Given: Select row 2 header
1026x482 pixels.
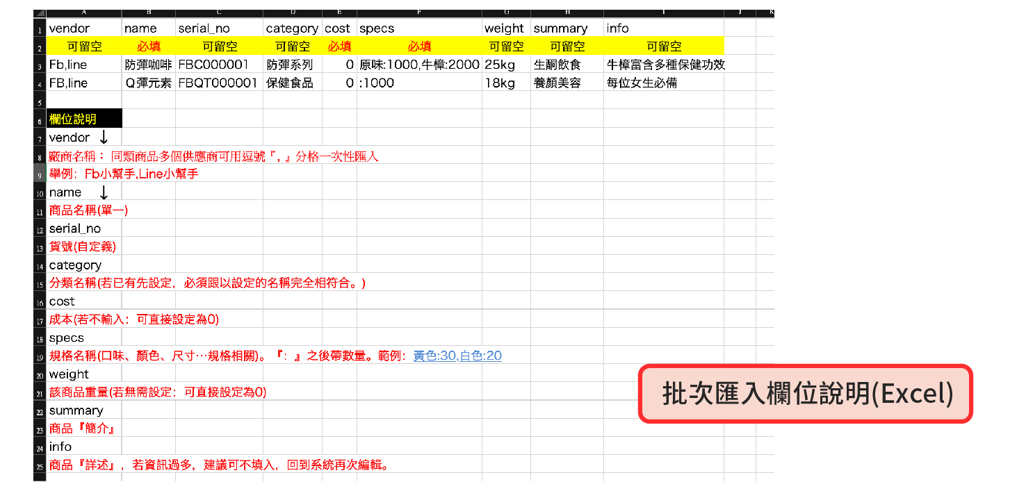Looking at the screenshot, I should click(40, 47).
